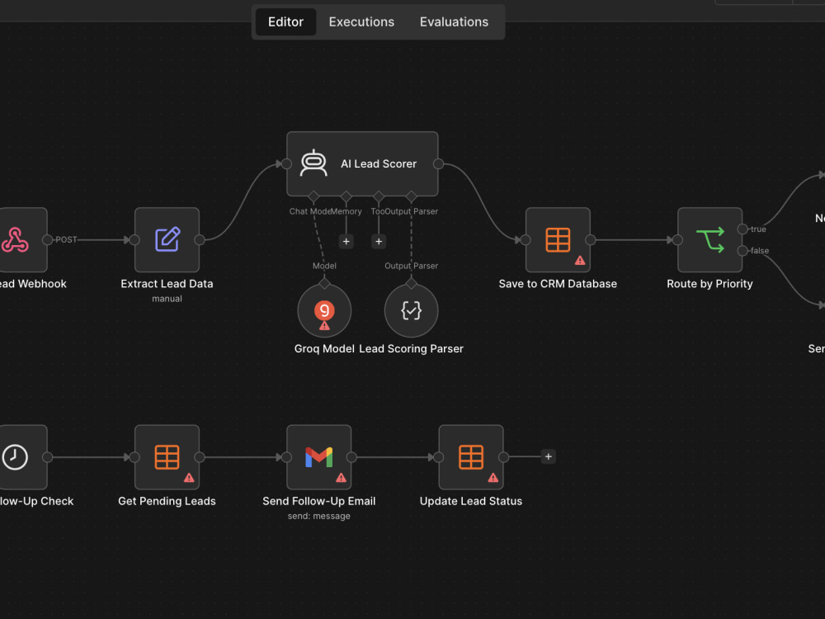Viewport: 825px width, 619px height.
Task: Click the Follow-Up Check output connector
Action: tap(47, 457)
